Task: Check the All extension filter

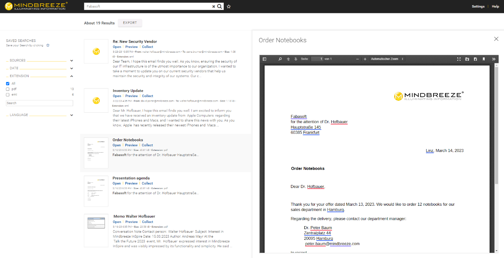Action: tap(8, 83)
